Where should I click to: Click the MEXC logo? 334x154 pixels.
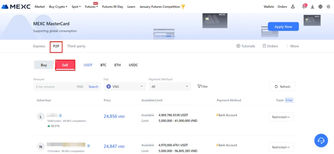(x=16, y=7)
